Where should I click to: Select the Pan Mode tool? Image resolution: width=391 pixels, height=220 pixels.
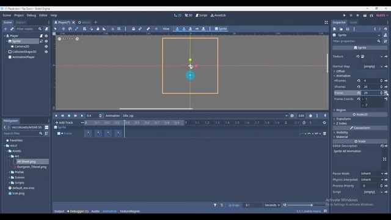[98, 29]
